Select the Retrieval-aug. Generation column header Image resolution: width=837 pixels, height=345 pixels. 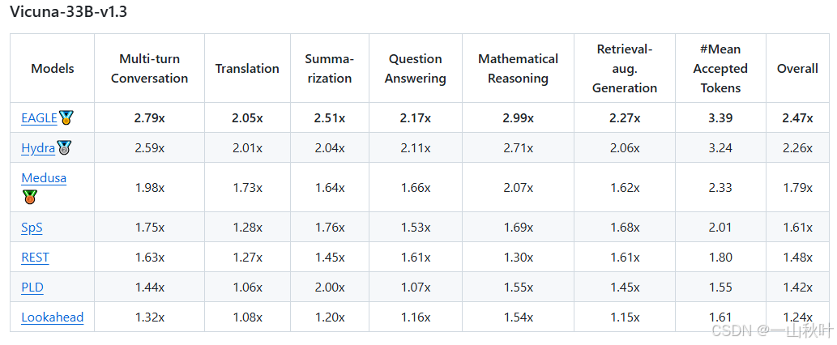(x=625, y=69)
